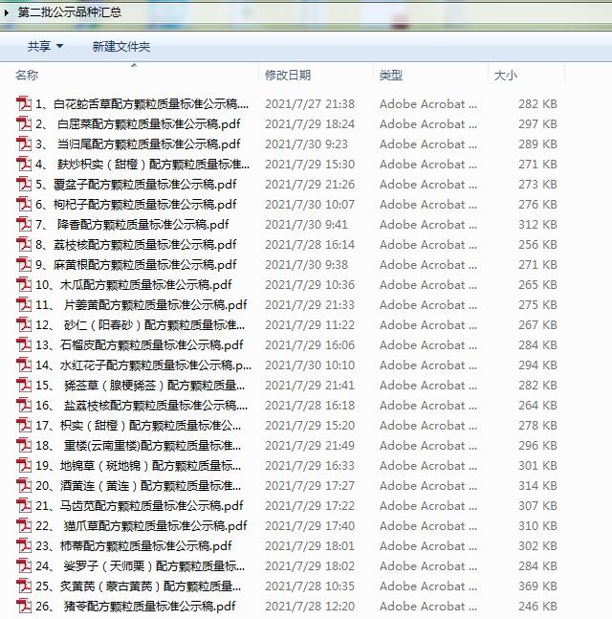The width and height of the screenshot is (612, 619).
Task: Select 第二批公示品种汇总 in address bar
Action: click(70, 12)
